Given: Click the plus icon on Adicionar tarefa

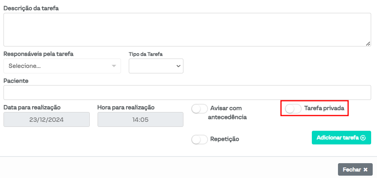Looking at the screenshot, I should coord(363,138).
